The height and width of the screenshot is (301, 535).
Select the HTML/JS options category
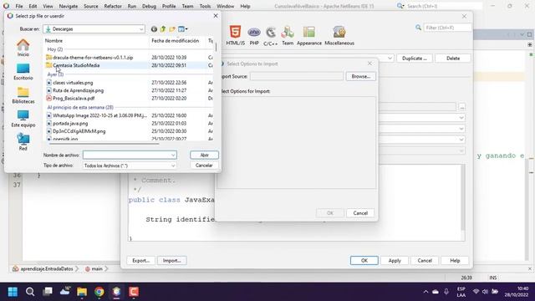pos(236,35)
